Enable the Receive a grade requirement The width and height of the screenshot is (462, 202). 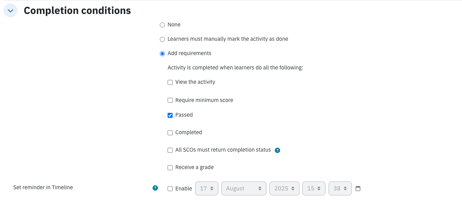(170, 167)
